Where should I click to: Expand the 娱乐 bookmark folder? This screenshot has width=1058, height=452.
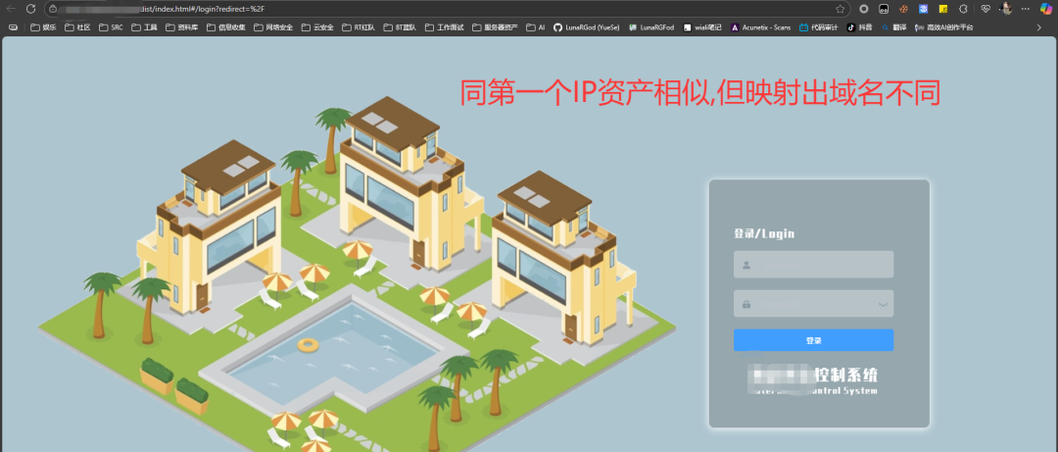coord(44,27)
